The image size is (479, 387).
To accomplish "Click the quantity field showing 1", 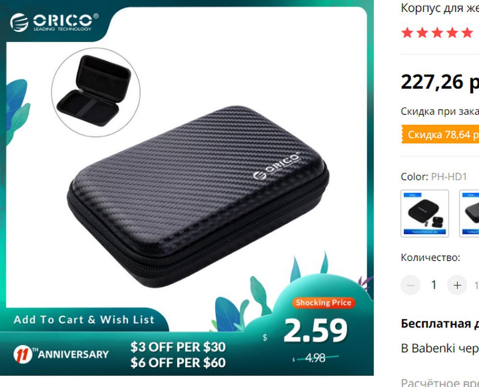I will point(434,285).
